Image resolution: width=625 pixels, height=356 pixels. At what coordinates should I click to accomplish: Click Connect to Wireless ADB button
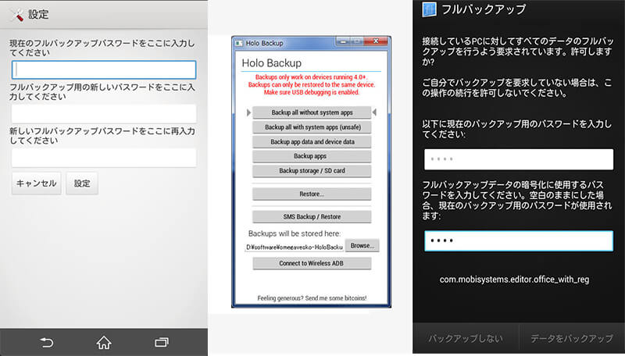tap(312, 263)
